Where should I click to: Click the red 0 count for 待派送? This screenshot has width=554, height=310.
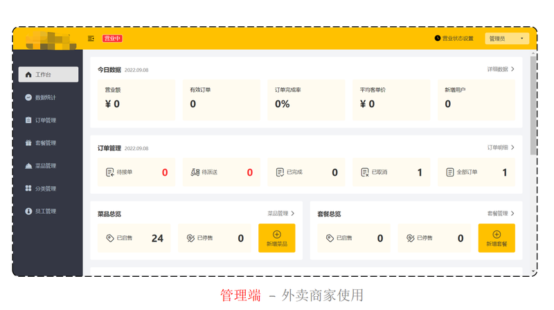click(250, 172)
